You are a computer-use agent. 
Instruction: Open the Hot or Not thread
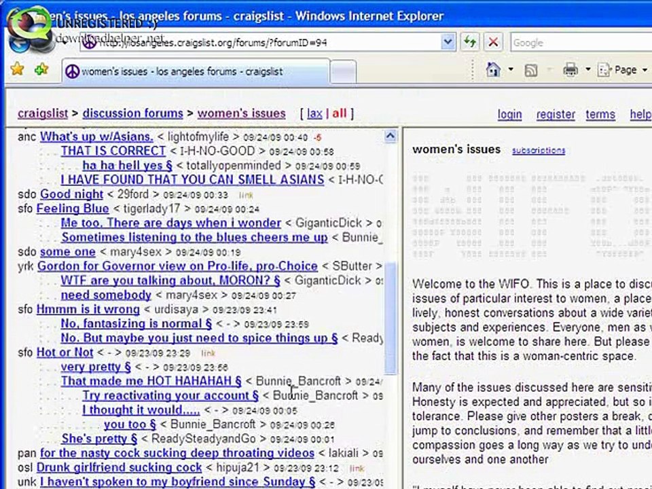(65, 352)
